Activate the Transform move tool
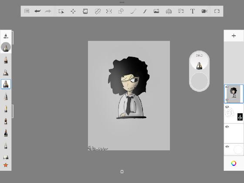The width and height of the screenshot is (244, 183). [73, 11]
